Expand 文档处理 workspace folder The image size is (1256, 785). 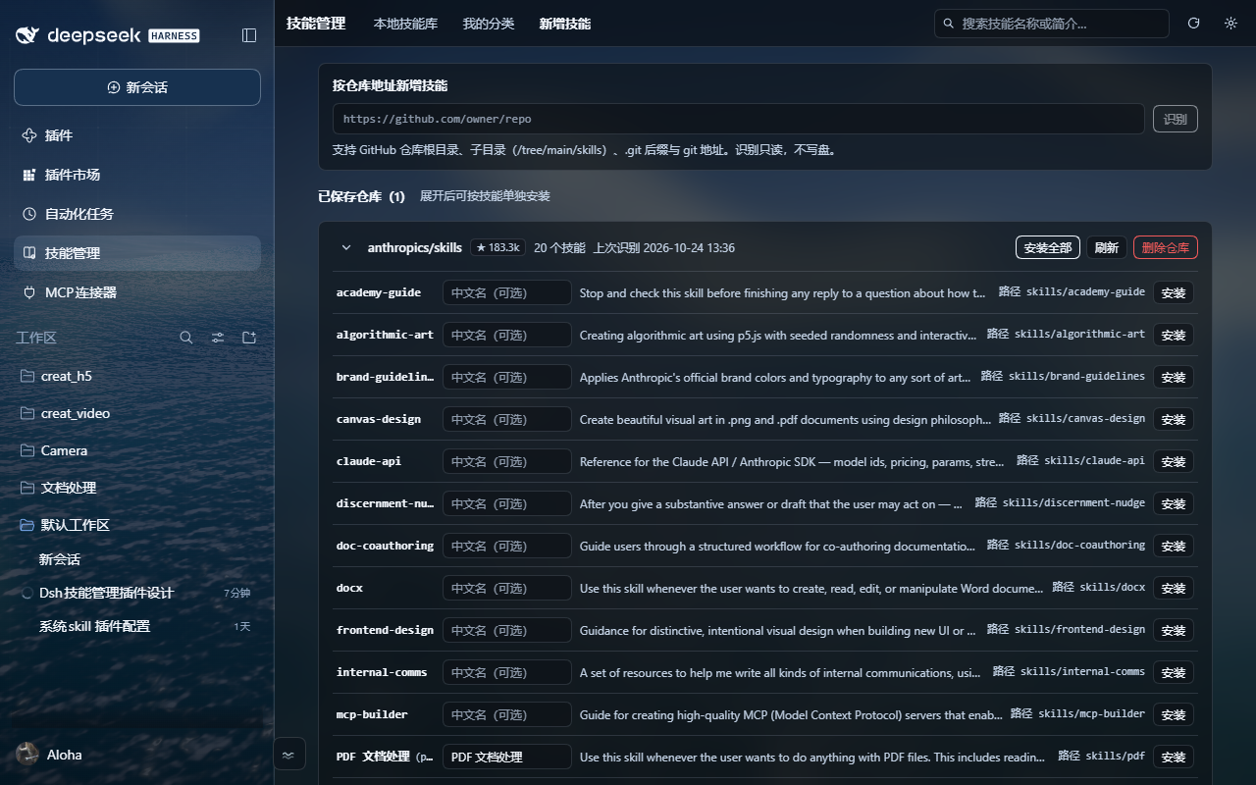point(137,488)
